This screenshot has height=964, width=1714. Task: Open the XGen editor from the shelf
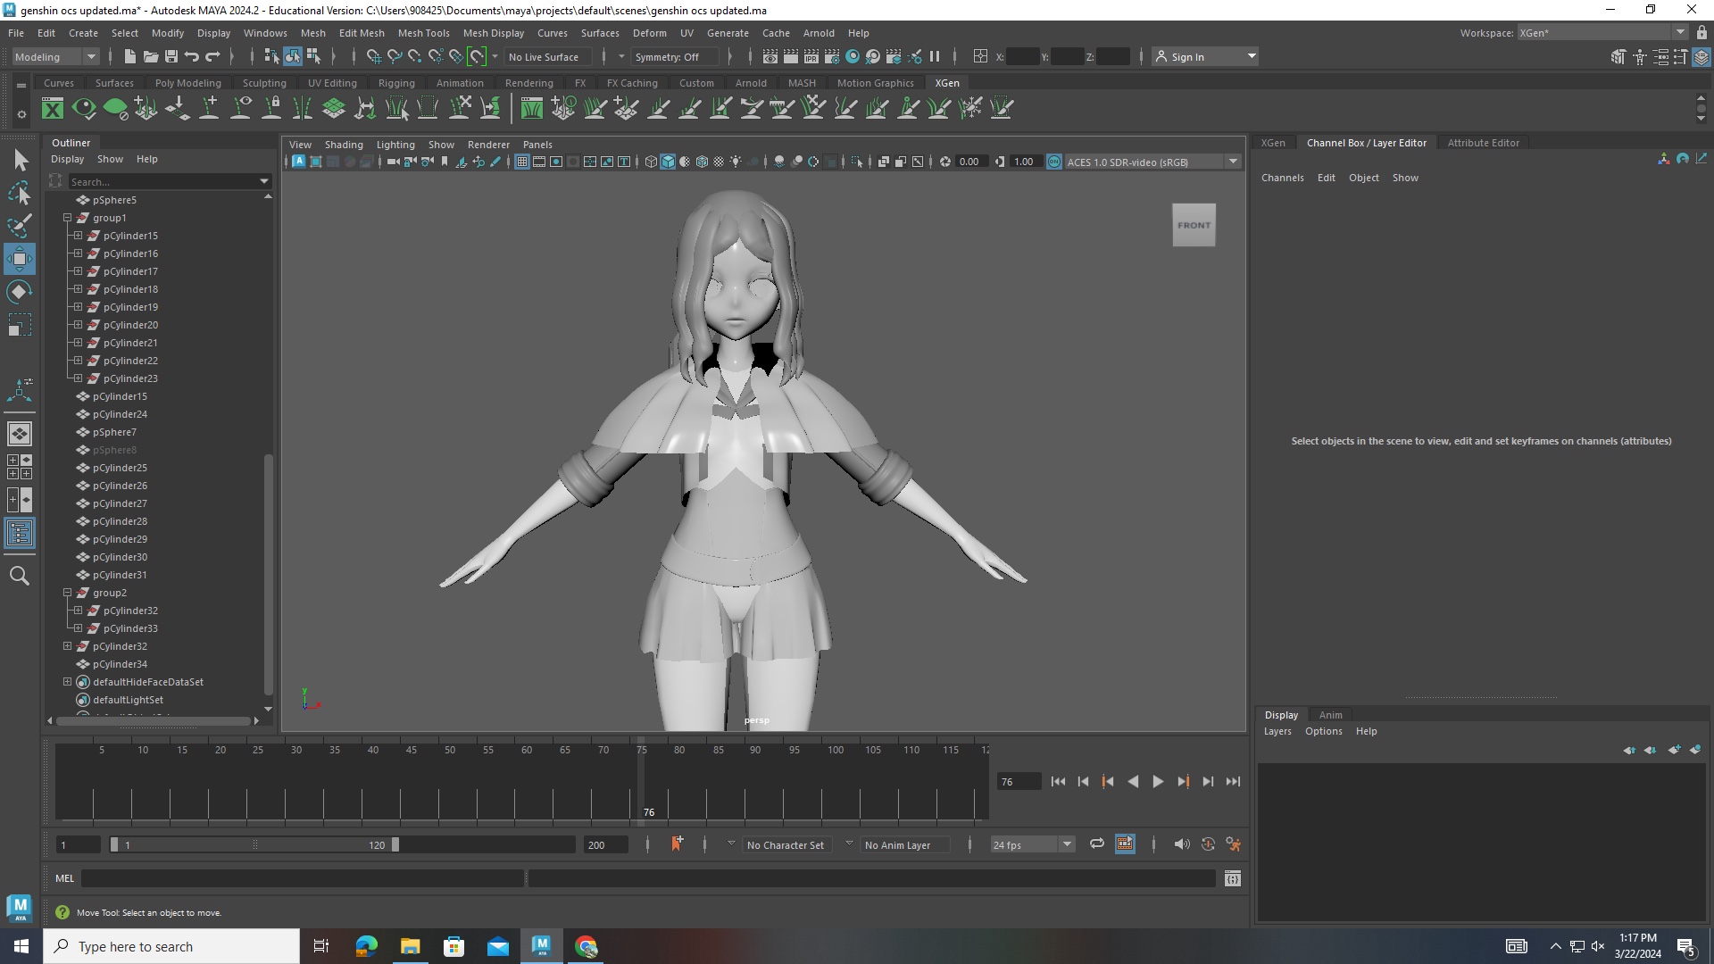point(53,108)
